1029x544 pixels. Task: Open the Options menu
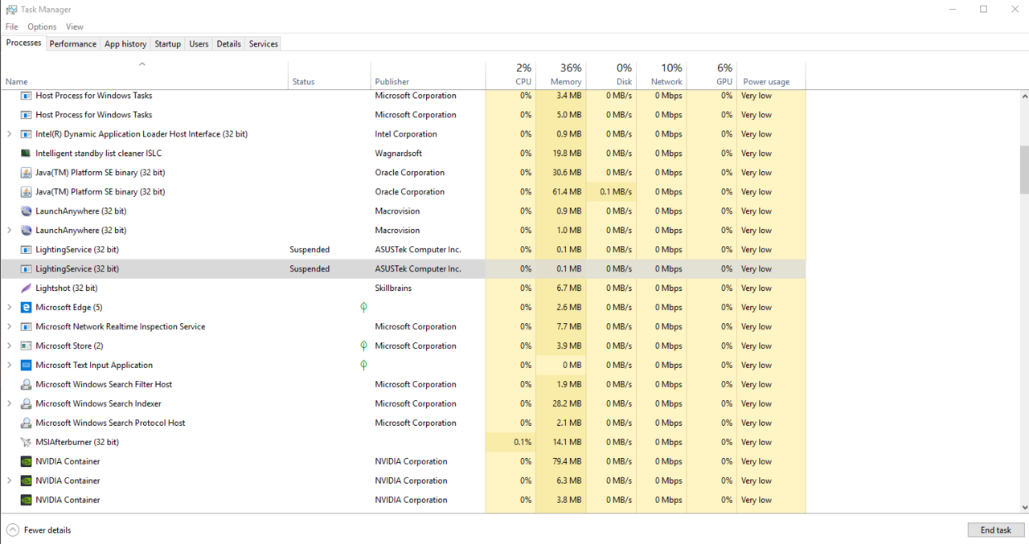(42, 27)
